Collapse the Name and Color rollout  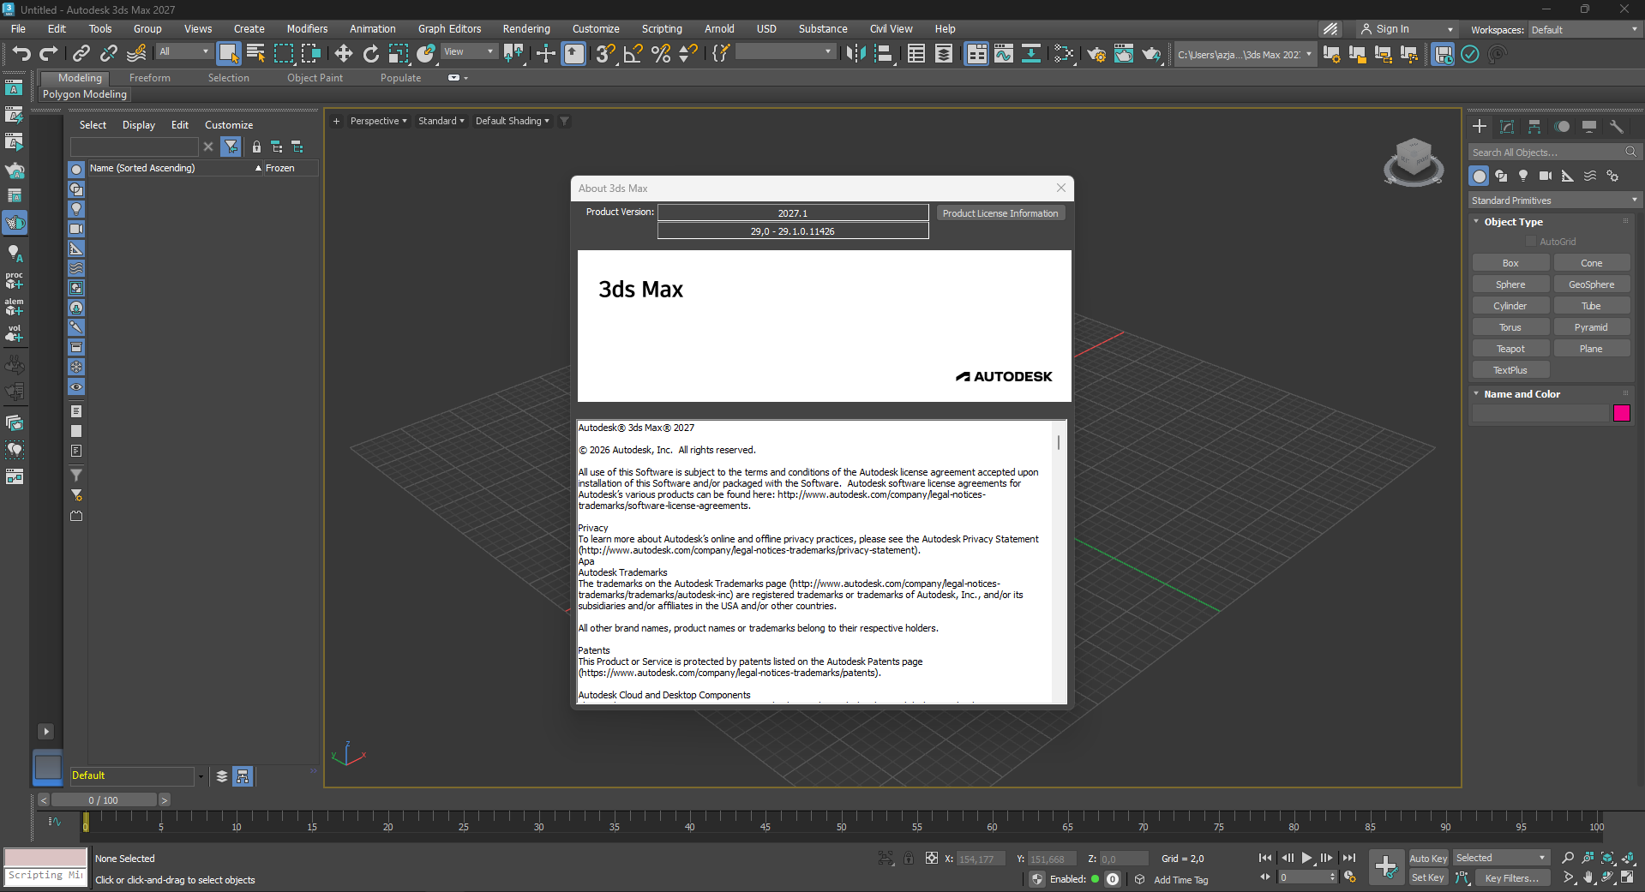[x=1522, y=394]
